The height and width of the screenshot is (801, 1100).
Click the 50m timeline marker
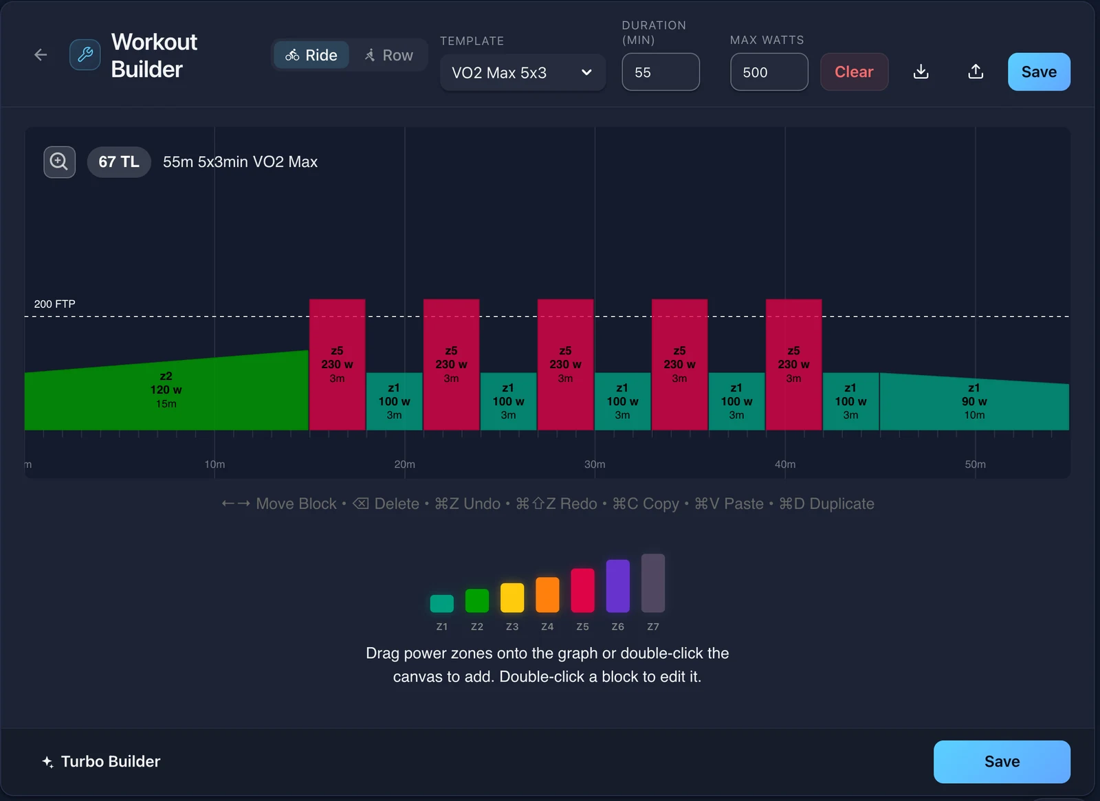click(975, 464)
